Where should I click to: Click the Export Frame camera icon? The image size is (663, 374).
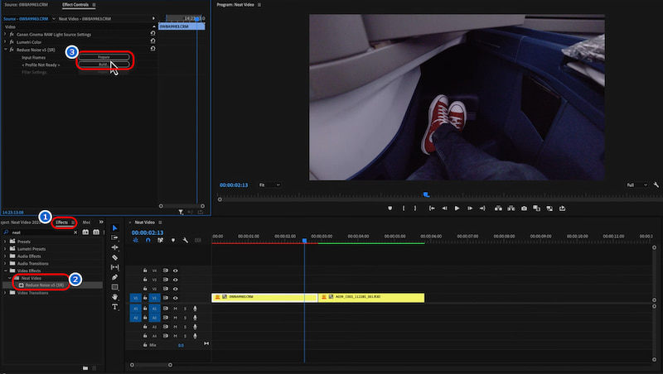tap(524, 209)
